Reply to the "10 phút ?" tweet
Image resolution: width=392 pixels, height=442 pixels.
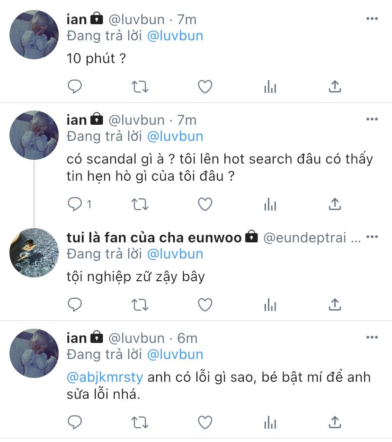point(75,86)
